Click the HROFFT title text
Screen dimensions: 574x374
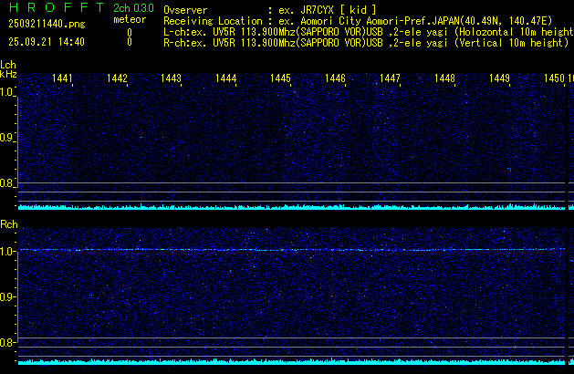[51, 9]
